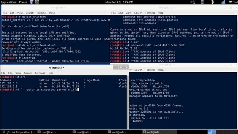Screen dimensions: 238x134
Task: Click the arp terminal vertical scrollbar
Action: (x=128, y=102)
